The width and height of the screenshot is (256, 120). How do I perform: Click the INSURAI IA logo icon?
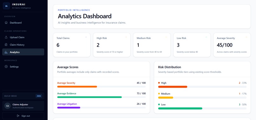pyautogui.click(x=6, y=6)
